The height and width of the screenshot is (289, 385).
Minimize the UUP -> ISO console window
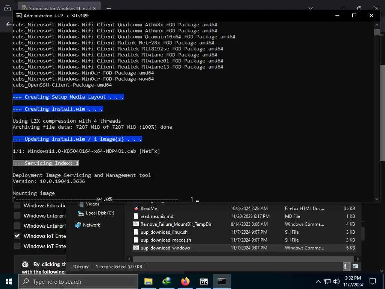click(x=337, y=15)
